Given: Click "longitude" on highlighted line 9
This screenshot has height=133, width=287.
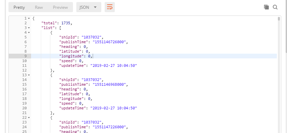Looking at the screenshot, I should click(x=71, y=56).
